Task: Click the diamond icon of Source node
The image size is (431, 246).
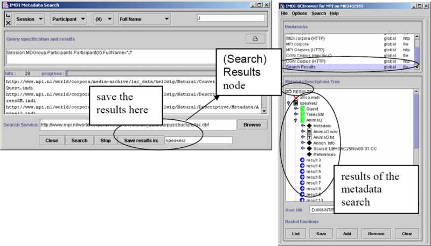Action: pos(309,148)
